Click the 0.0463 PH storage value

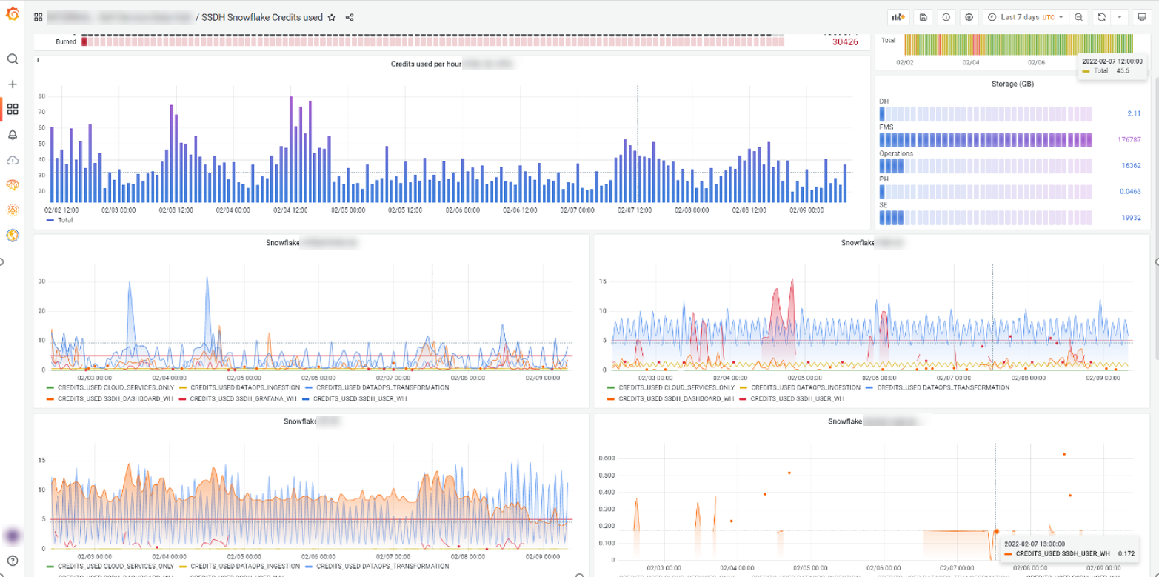pos(1131,192)
